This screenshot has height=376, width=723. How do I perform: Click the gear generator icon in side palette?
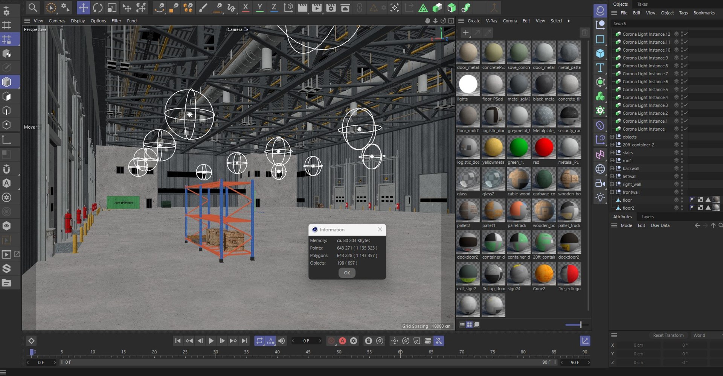pyautogui.click(x=600, y=111)
